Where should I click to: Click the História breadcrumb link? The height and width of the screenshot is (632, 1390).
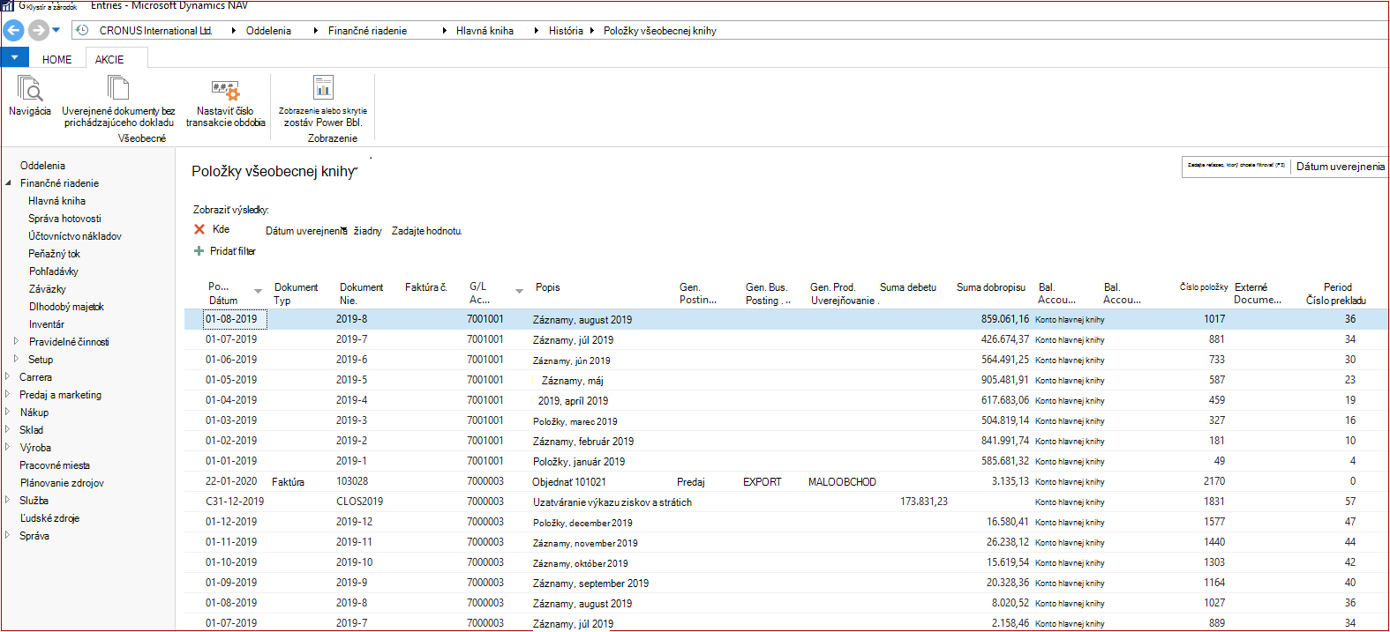(x=566, y=31)
